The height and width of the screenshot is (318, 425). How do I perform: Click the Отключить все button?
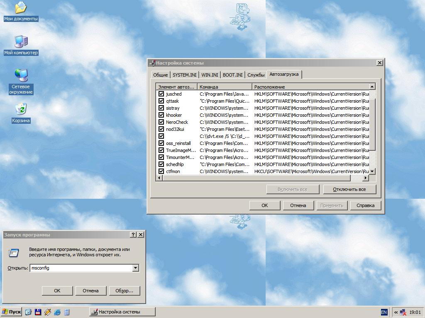[x=349, y=189]
